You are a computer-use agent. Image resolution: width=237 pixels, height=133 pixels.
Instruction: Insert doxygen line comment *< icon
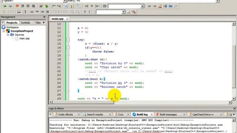point(59,6)
